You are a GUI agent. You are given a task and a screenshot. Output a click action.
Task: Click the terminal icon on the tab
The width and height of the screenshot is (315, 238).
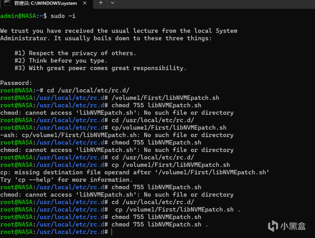tap(7, 3)
